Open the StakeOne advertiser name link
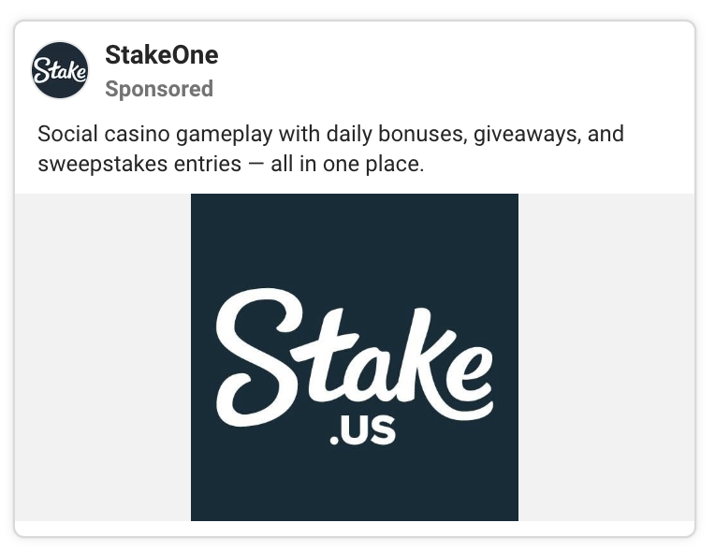Screen dimensions: 715x552 [161, 55]
